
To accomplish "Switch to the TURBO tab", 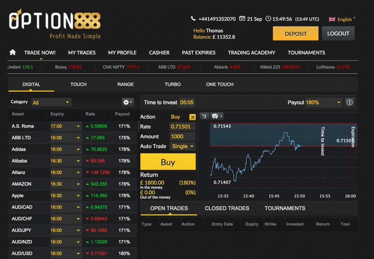I will coord(173,85).
